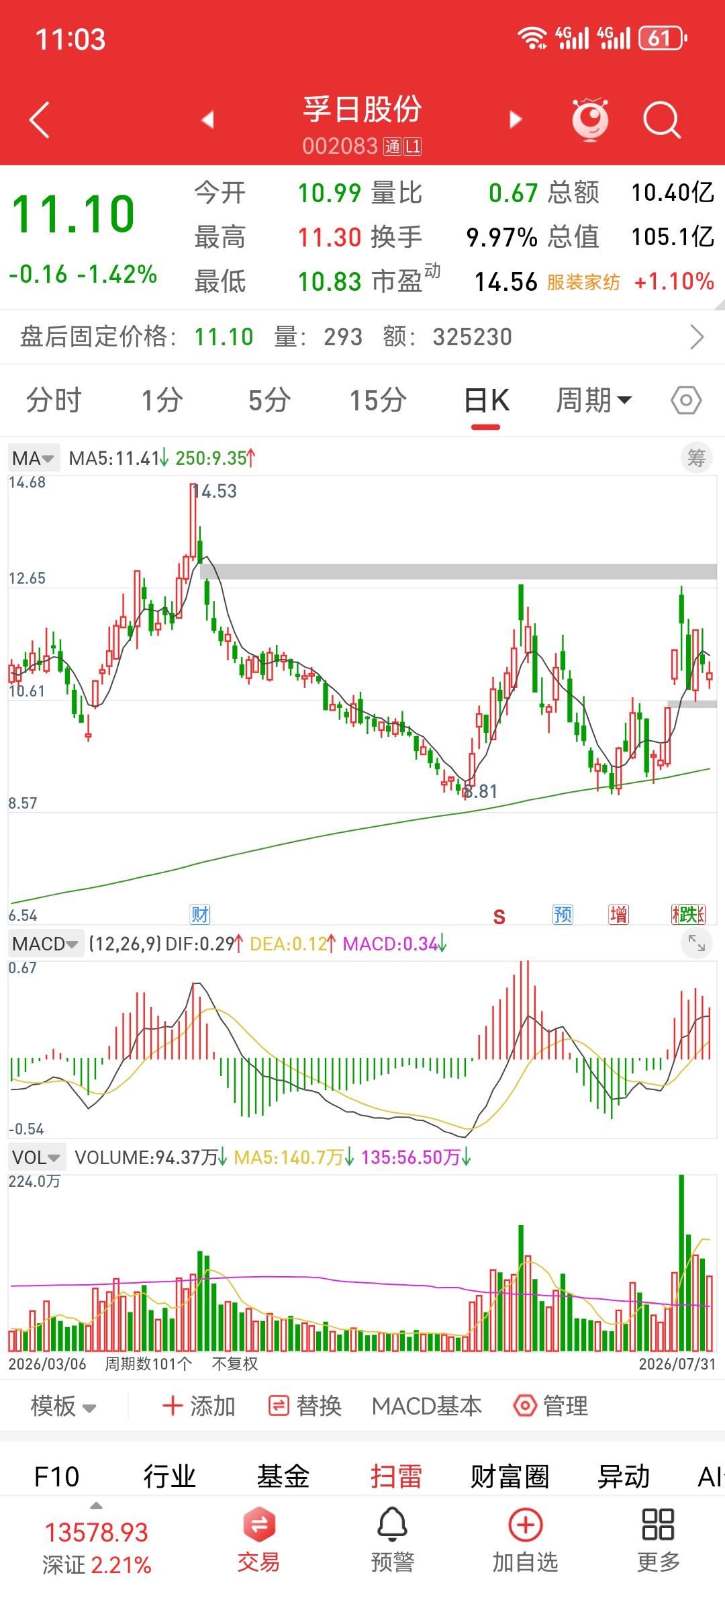Select the 15分 chart tab

click(378, 400)
